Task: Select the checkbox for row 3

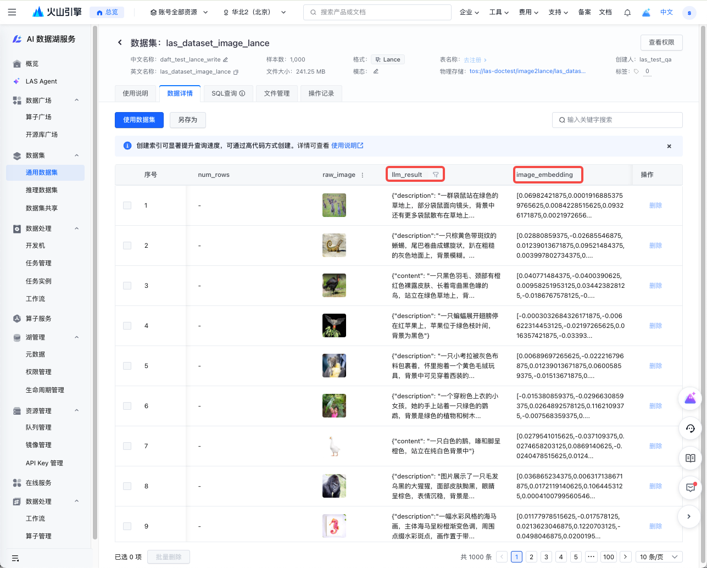Action: click(127, 286)
